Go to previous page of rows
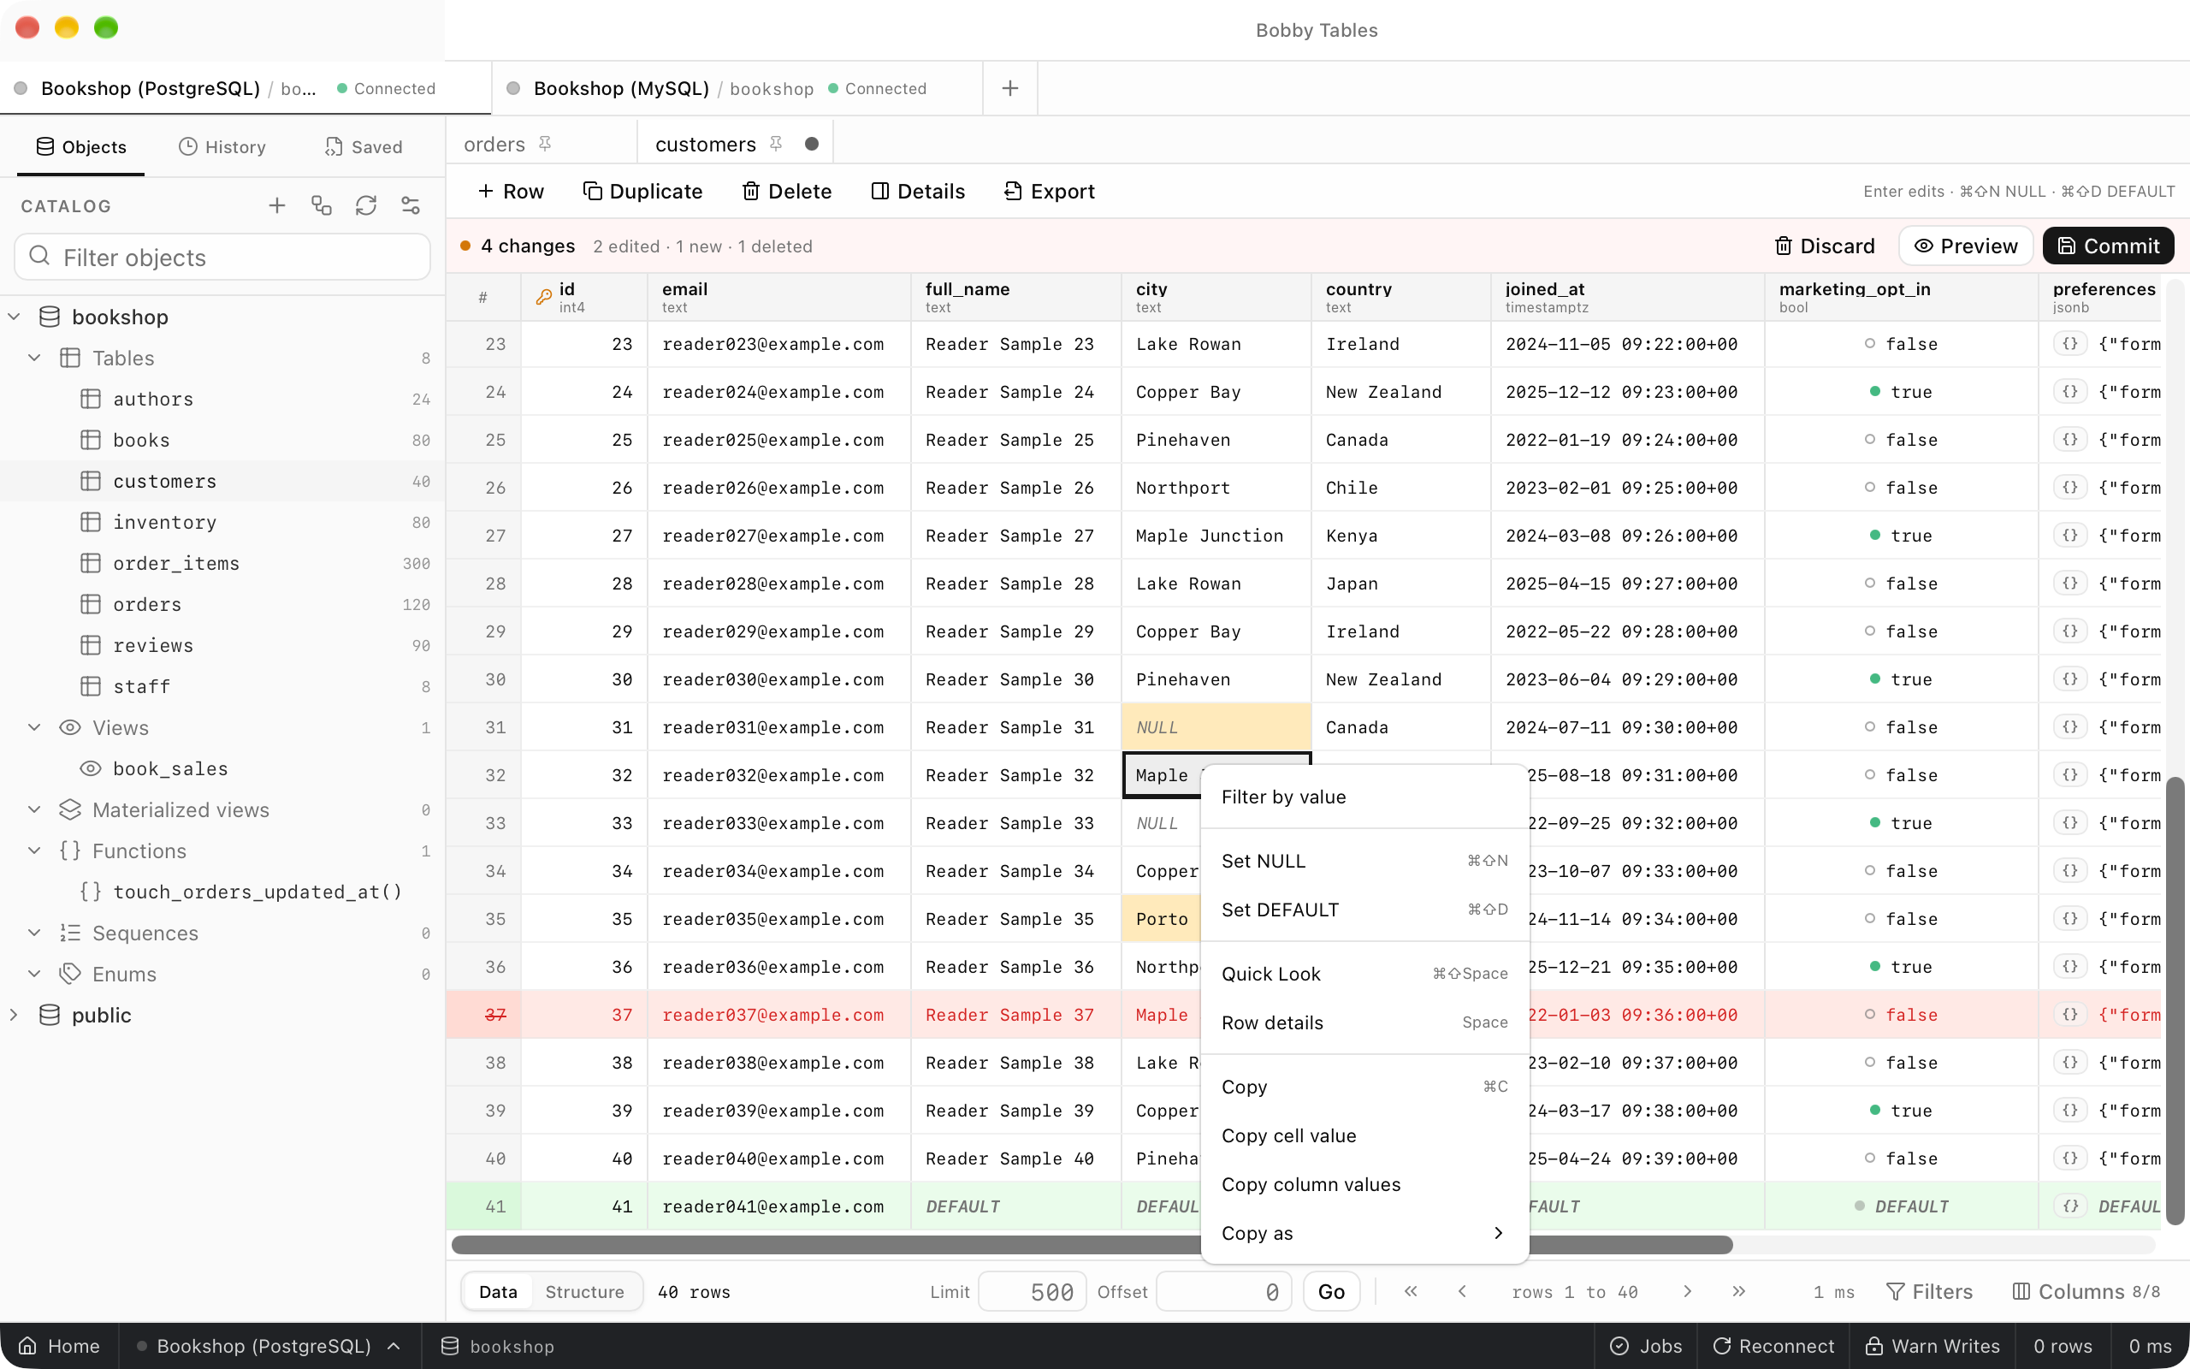 click(x=1462, y=1291)
